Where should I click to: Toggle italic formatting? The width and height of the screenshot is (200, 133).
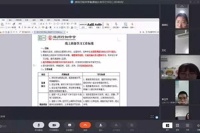tap(22, 27)
